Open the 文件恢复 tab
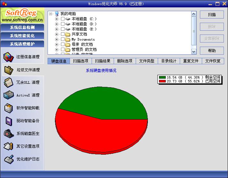 (213, 61)
